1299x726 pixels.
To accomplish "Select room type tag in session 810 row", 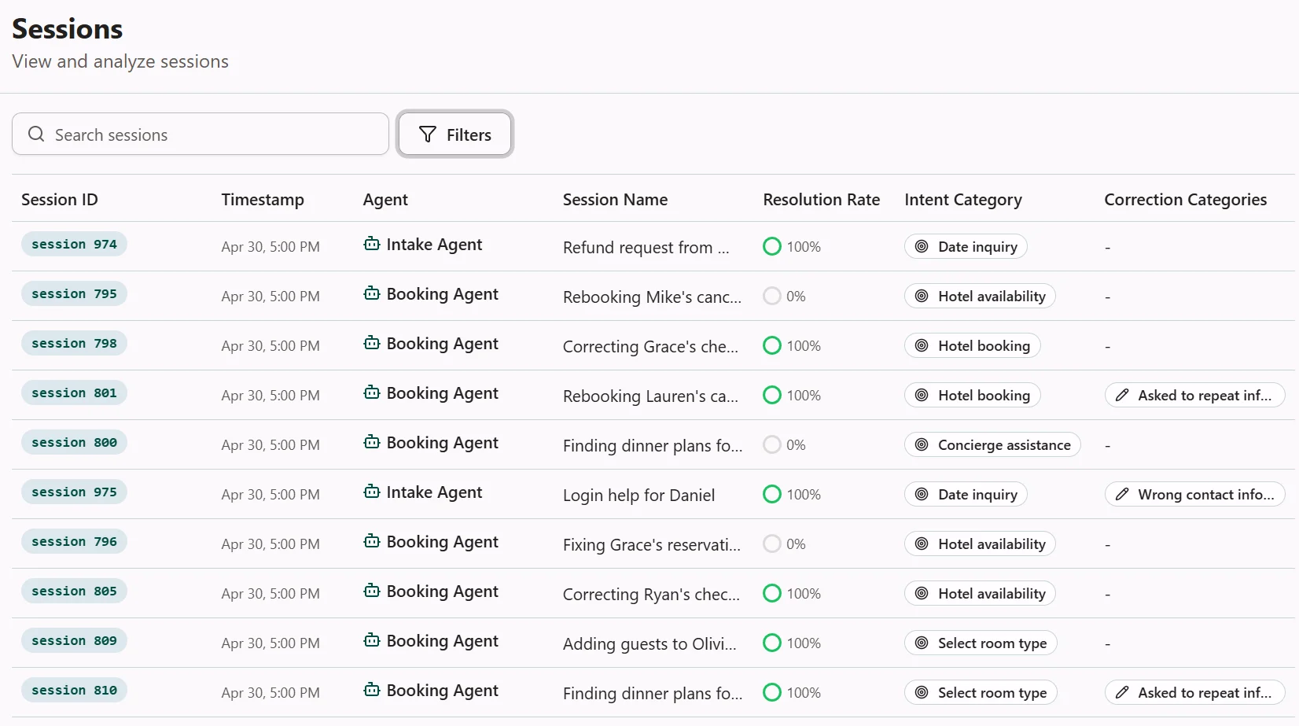I will (x=981, y=692).
